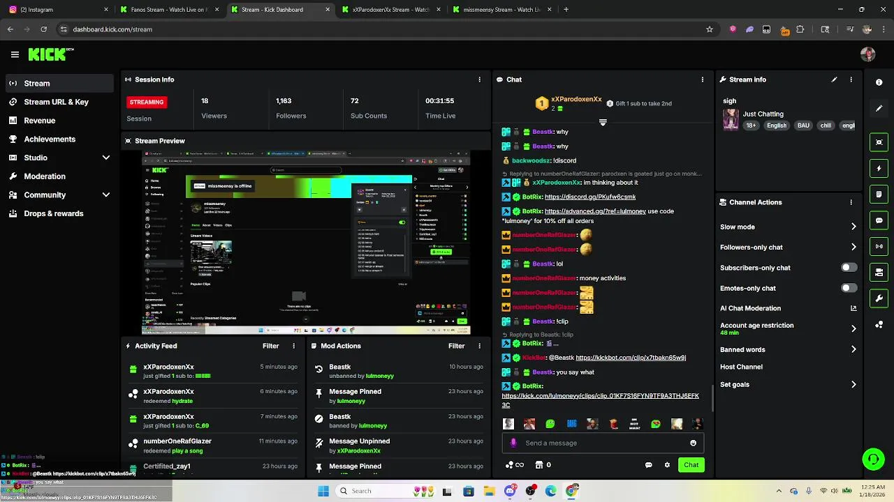Click the Just Chatting category thumbnail
Viewport: 894px width, 502px height.
pos(731,119)
